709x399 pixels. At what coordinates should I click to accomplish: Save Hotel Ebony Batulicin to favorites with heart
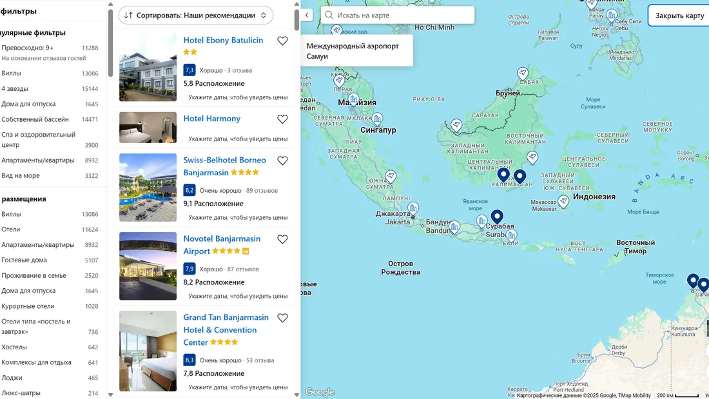click(282, 41)
